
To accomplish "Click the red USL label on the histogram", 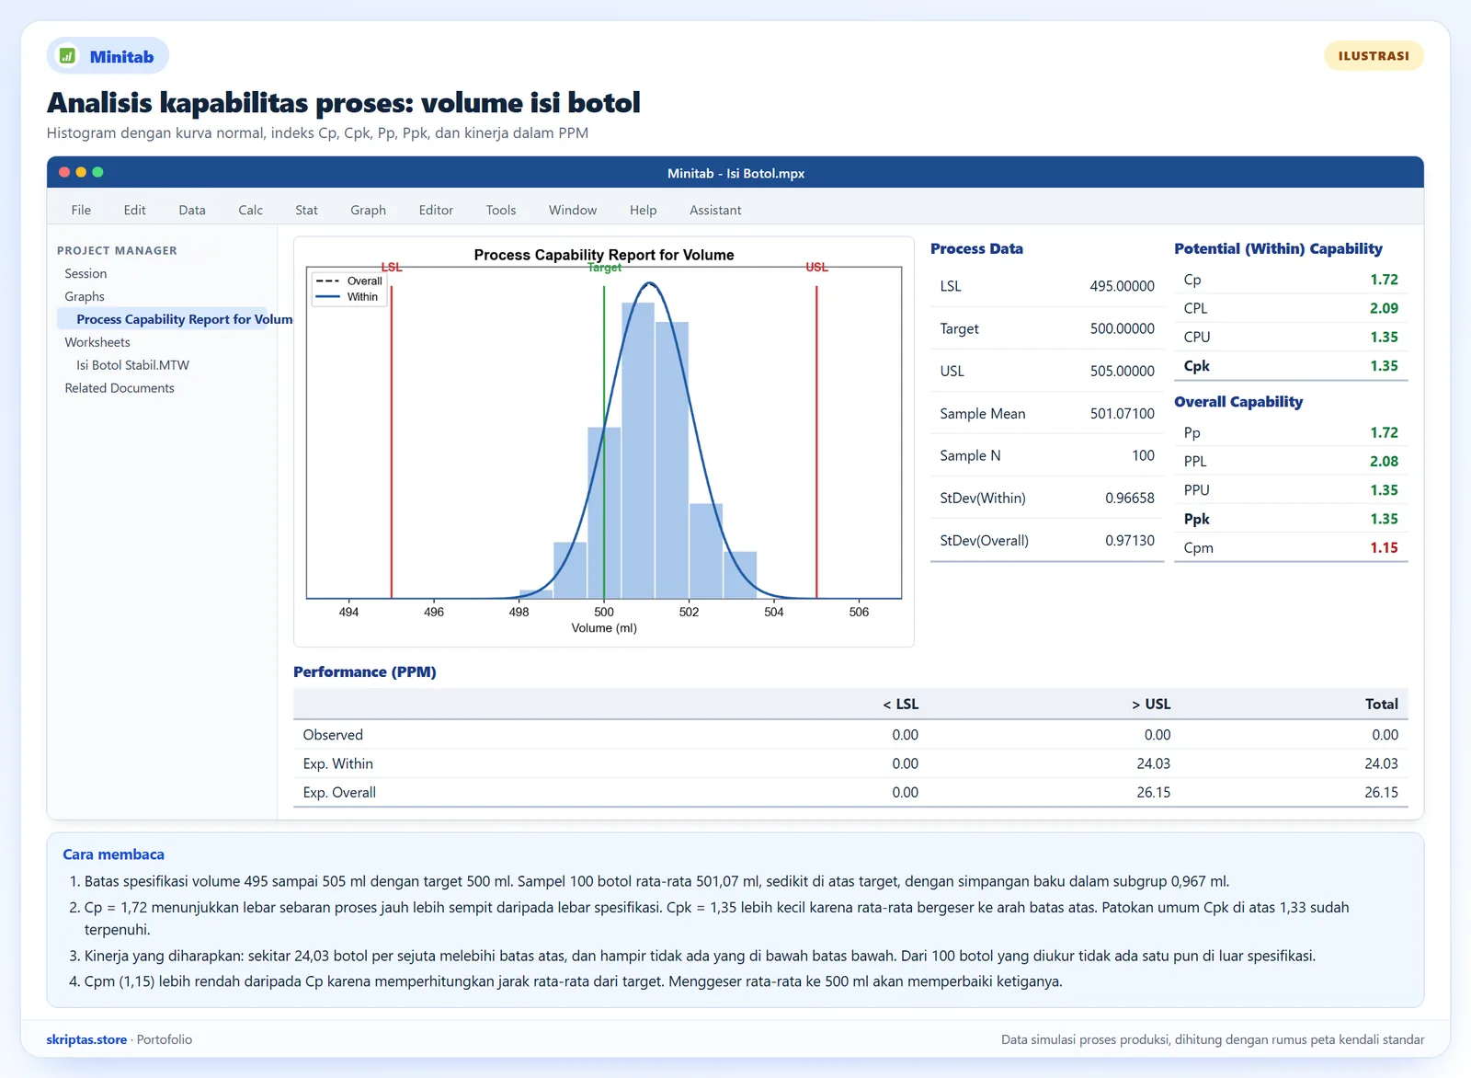I will click(x=816, y=268).
